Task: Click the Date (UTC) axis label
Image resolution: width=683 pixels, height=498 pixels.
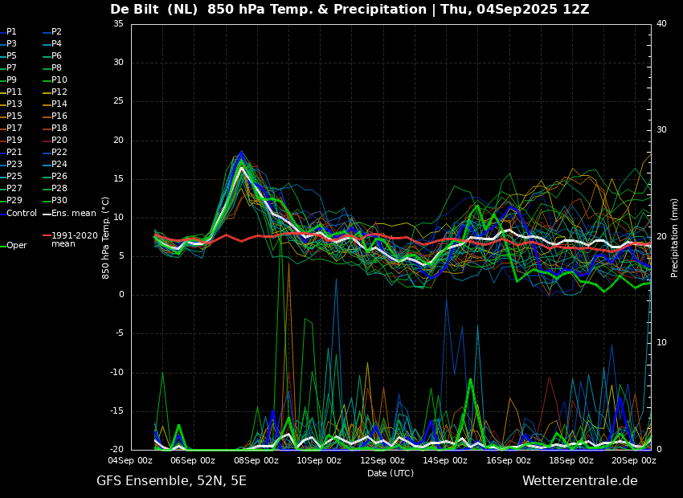Action: (x=391, y=473)
